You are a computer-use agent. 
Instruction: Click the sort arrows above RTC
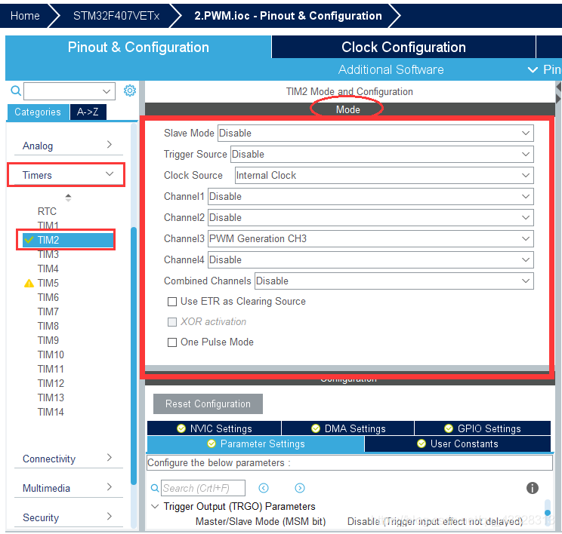[x=68, y=197]
